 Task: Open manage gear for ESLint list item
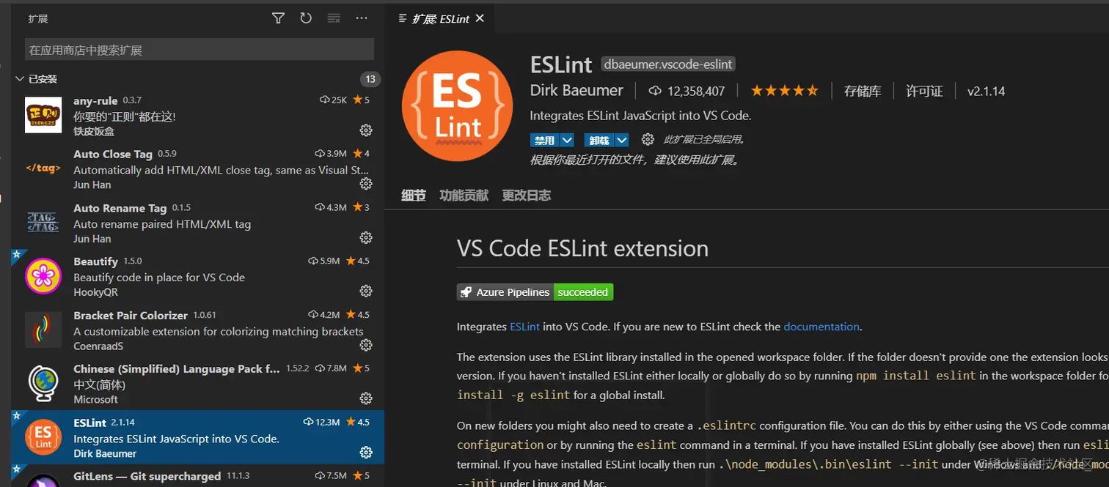point(365,453)
